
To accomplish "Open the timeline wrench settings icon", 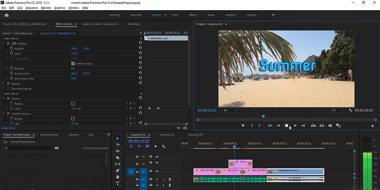I will [163, 147].
